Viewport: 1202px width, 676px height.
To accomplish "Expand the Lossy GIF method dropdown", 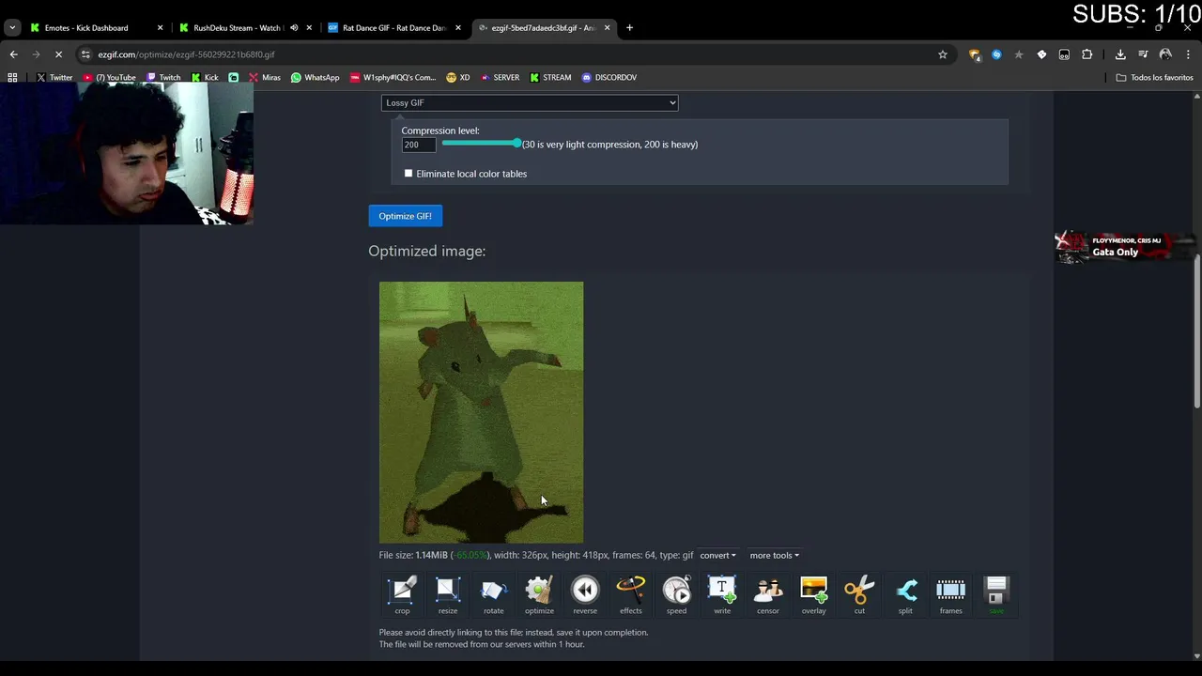I will (x=530, y=102).
